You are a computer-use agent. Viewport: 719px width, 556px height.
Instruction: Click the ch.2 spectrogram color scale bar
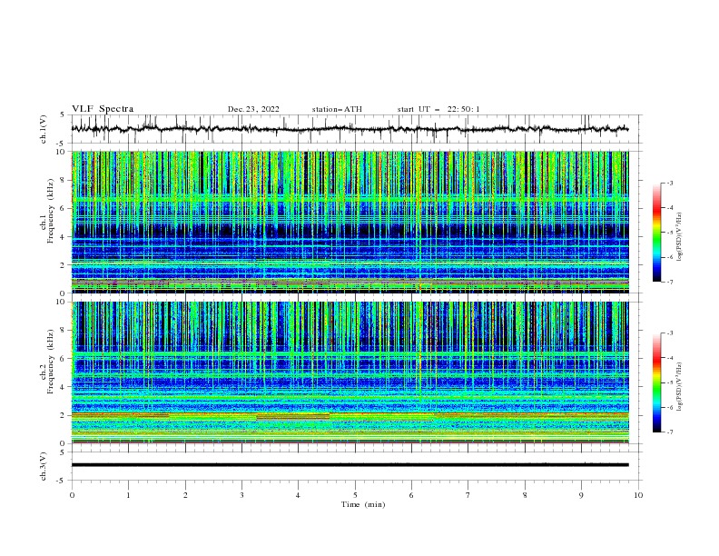coord(656,382)
